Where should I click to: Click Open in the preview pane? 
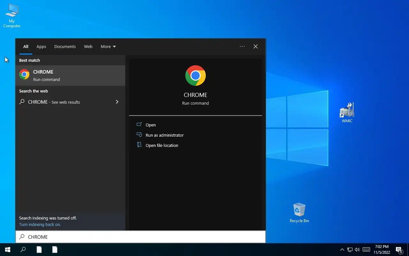150,125
